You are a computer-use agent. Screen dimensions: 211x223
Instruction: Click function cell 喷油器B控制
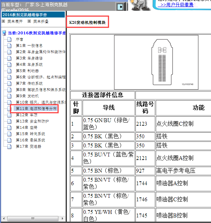click(x=183, y=215)
